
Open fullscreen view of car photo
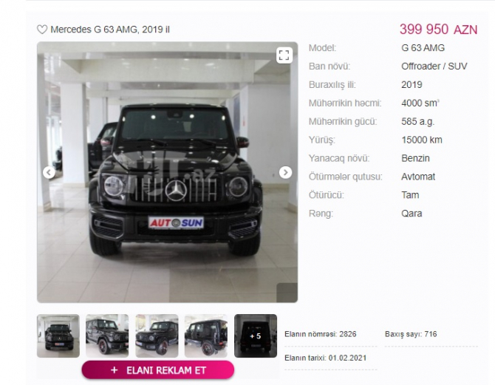click(x=284, y=55)
